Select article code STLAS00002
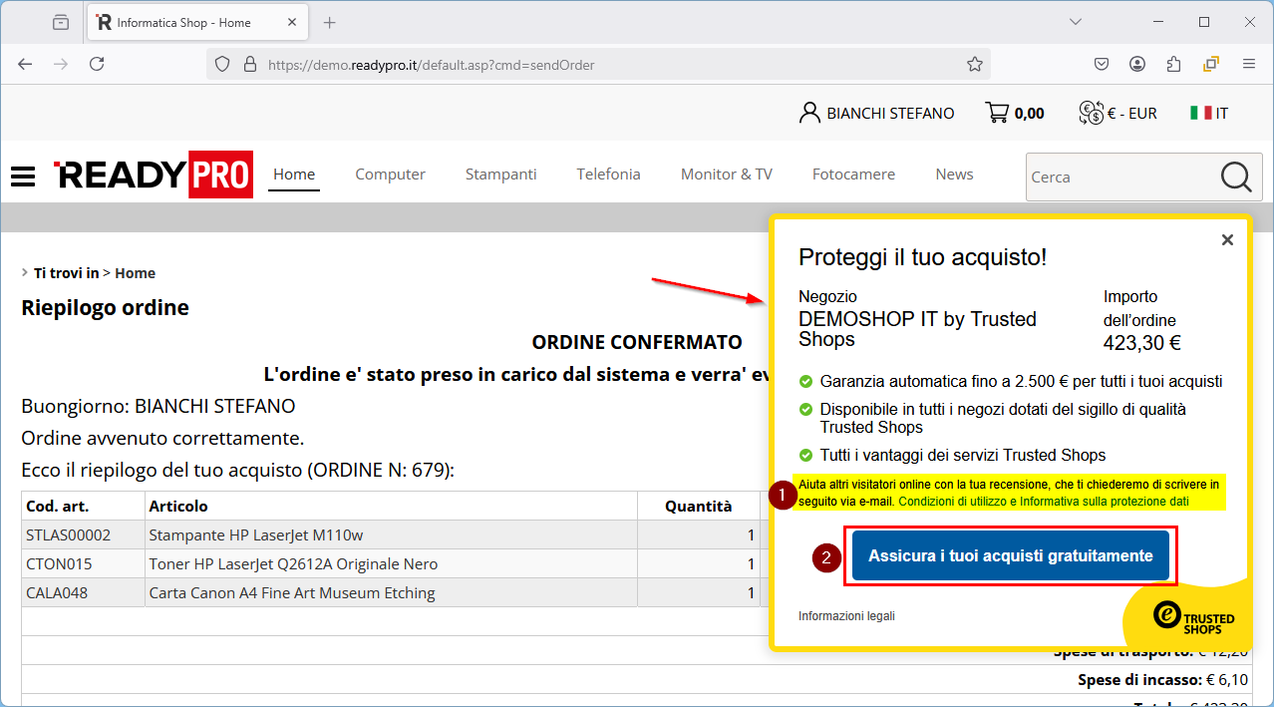1274x707 pixels. click(x=68, y=535)
